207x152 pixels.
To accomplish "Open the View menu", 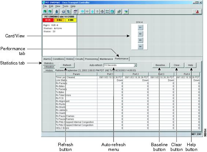I will tap(58, 6).
